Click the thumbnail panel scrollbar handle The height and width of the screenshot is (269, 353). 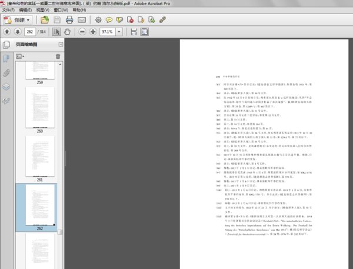click(60, 232)
